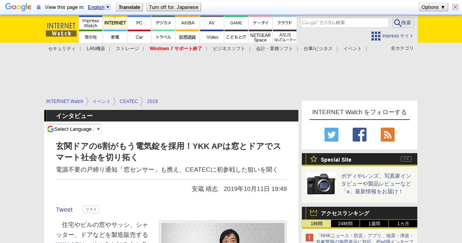
Task: Select the 24時間 ranking tab
Action: pos(345,224)
